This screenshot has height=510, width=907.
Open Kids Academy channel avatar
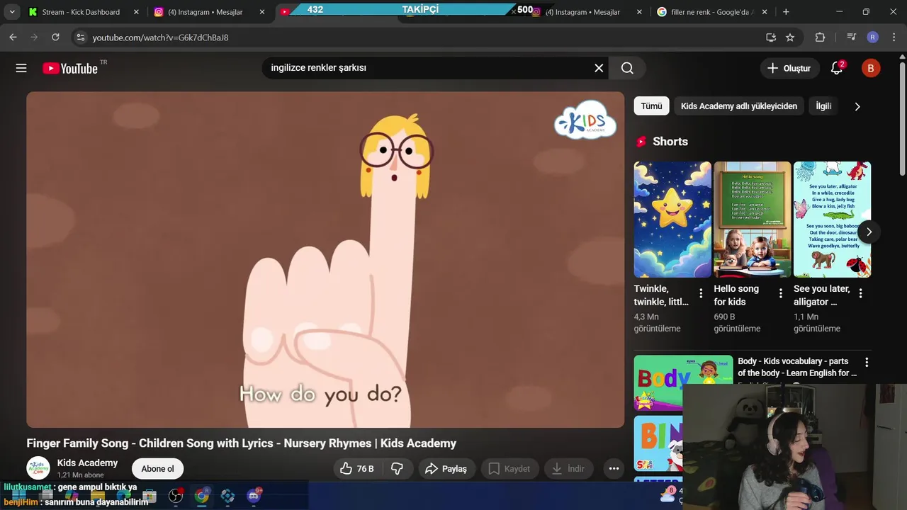(38, 468)
